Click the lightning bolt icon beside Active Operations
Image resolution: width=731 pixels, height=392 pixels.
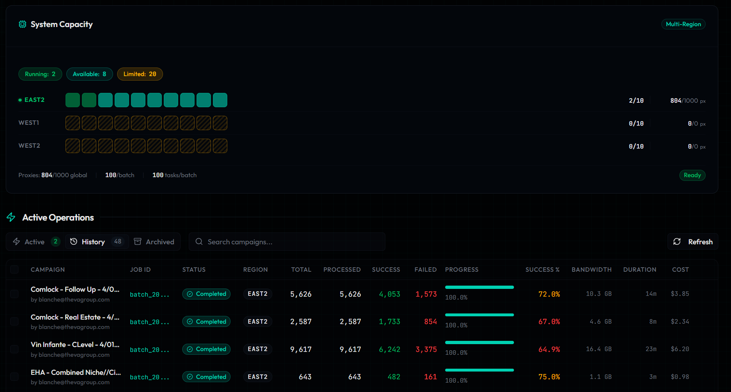[11, 218]
